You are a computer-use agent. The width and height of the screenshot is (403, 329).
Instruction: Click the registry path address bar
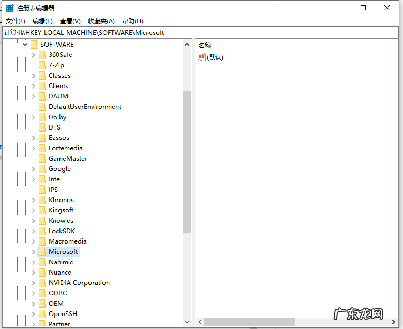(x=201, y=33)
